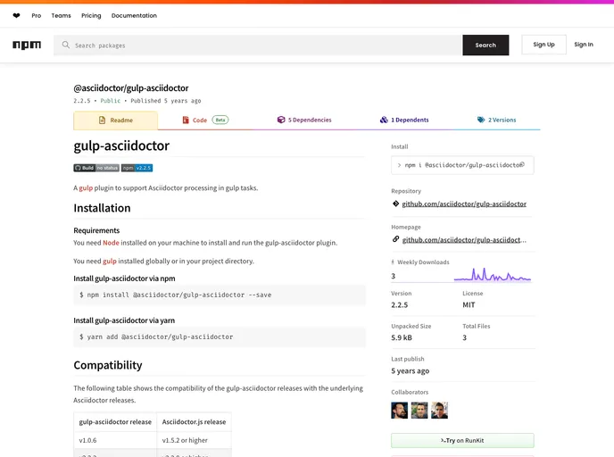The width and height of the screenshot is (614, 457).
Task: Click the yarn add code block
Action: click(220, 337)
